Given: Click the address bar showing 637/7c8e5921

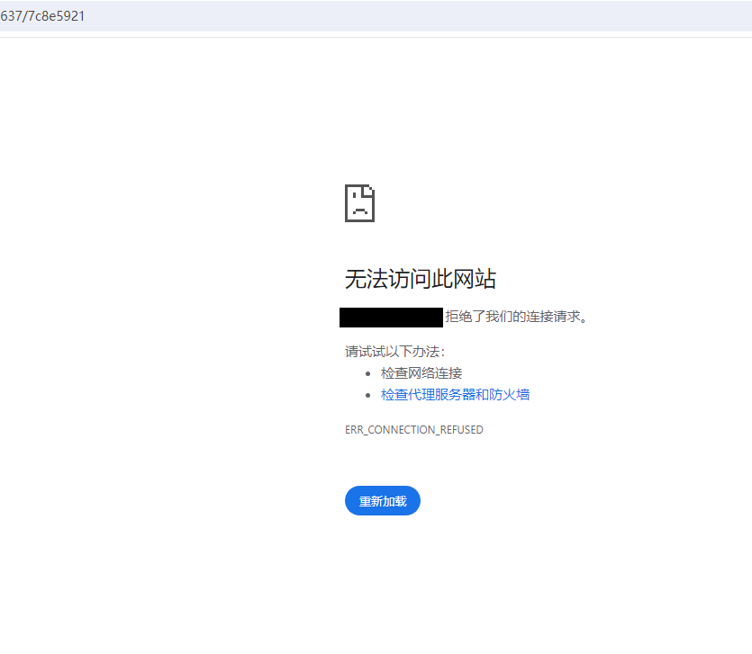Looking at the screenshot, I should (x=376, y=16).
